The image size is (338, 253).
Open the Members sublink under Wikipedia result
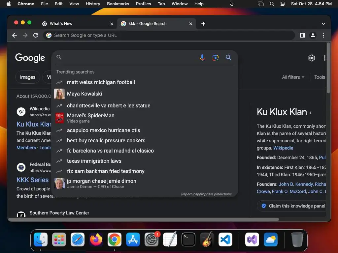coord(26,148)
